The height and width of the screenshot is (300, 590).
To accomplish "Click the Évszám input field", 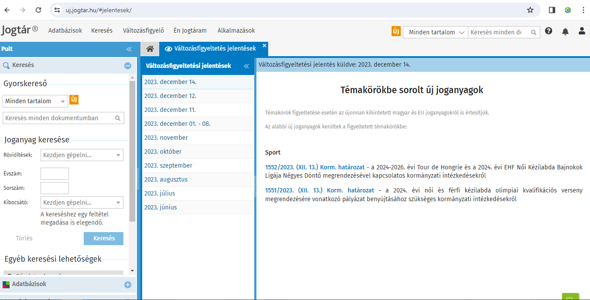I will click(x=55, y=174).
